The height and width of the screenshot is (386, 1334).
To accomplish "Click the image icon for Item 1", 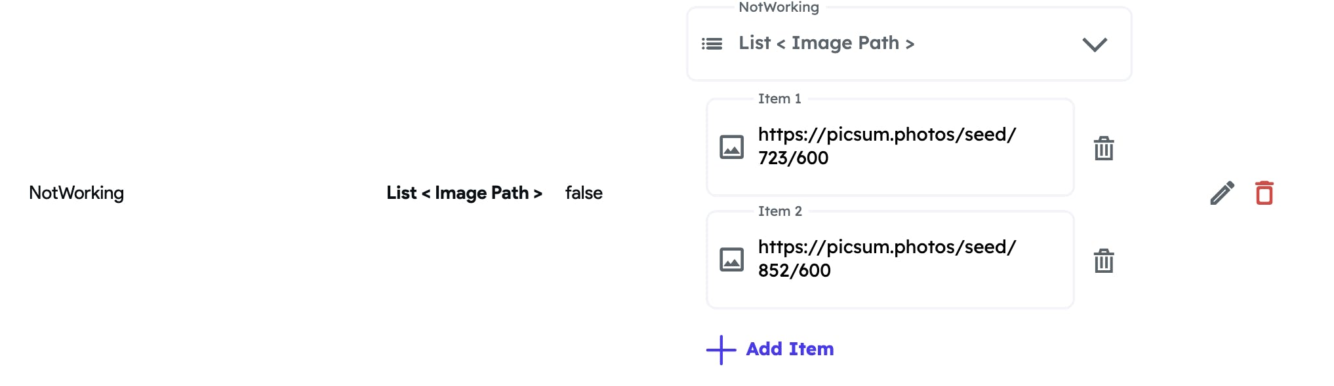I will [731, 147].
